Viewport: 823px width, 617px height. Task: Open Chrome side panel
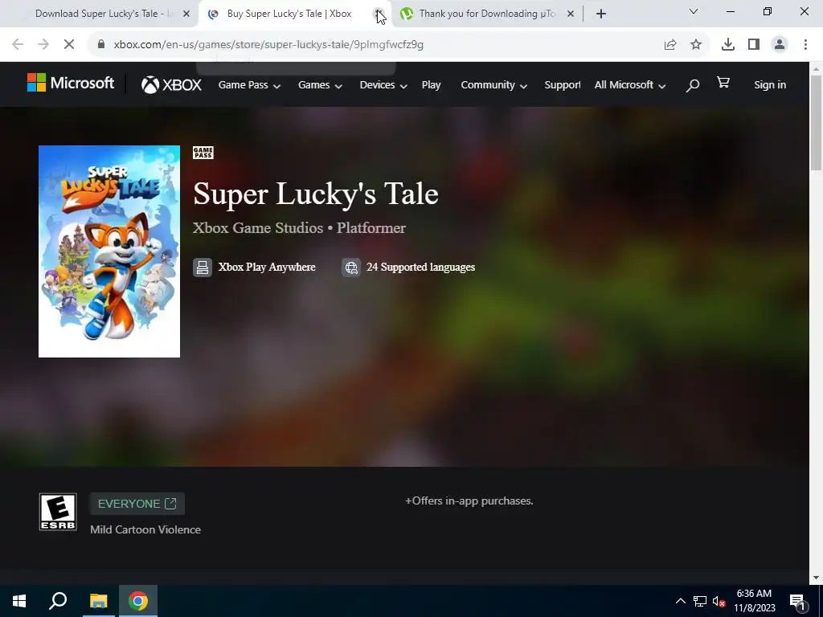754,45
